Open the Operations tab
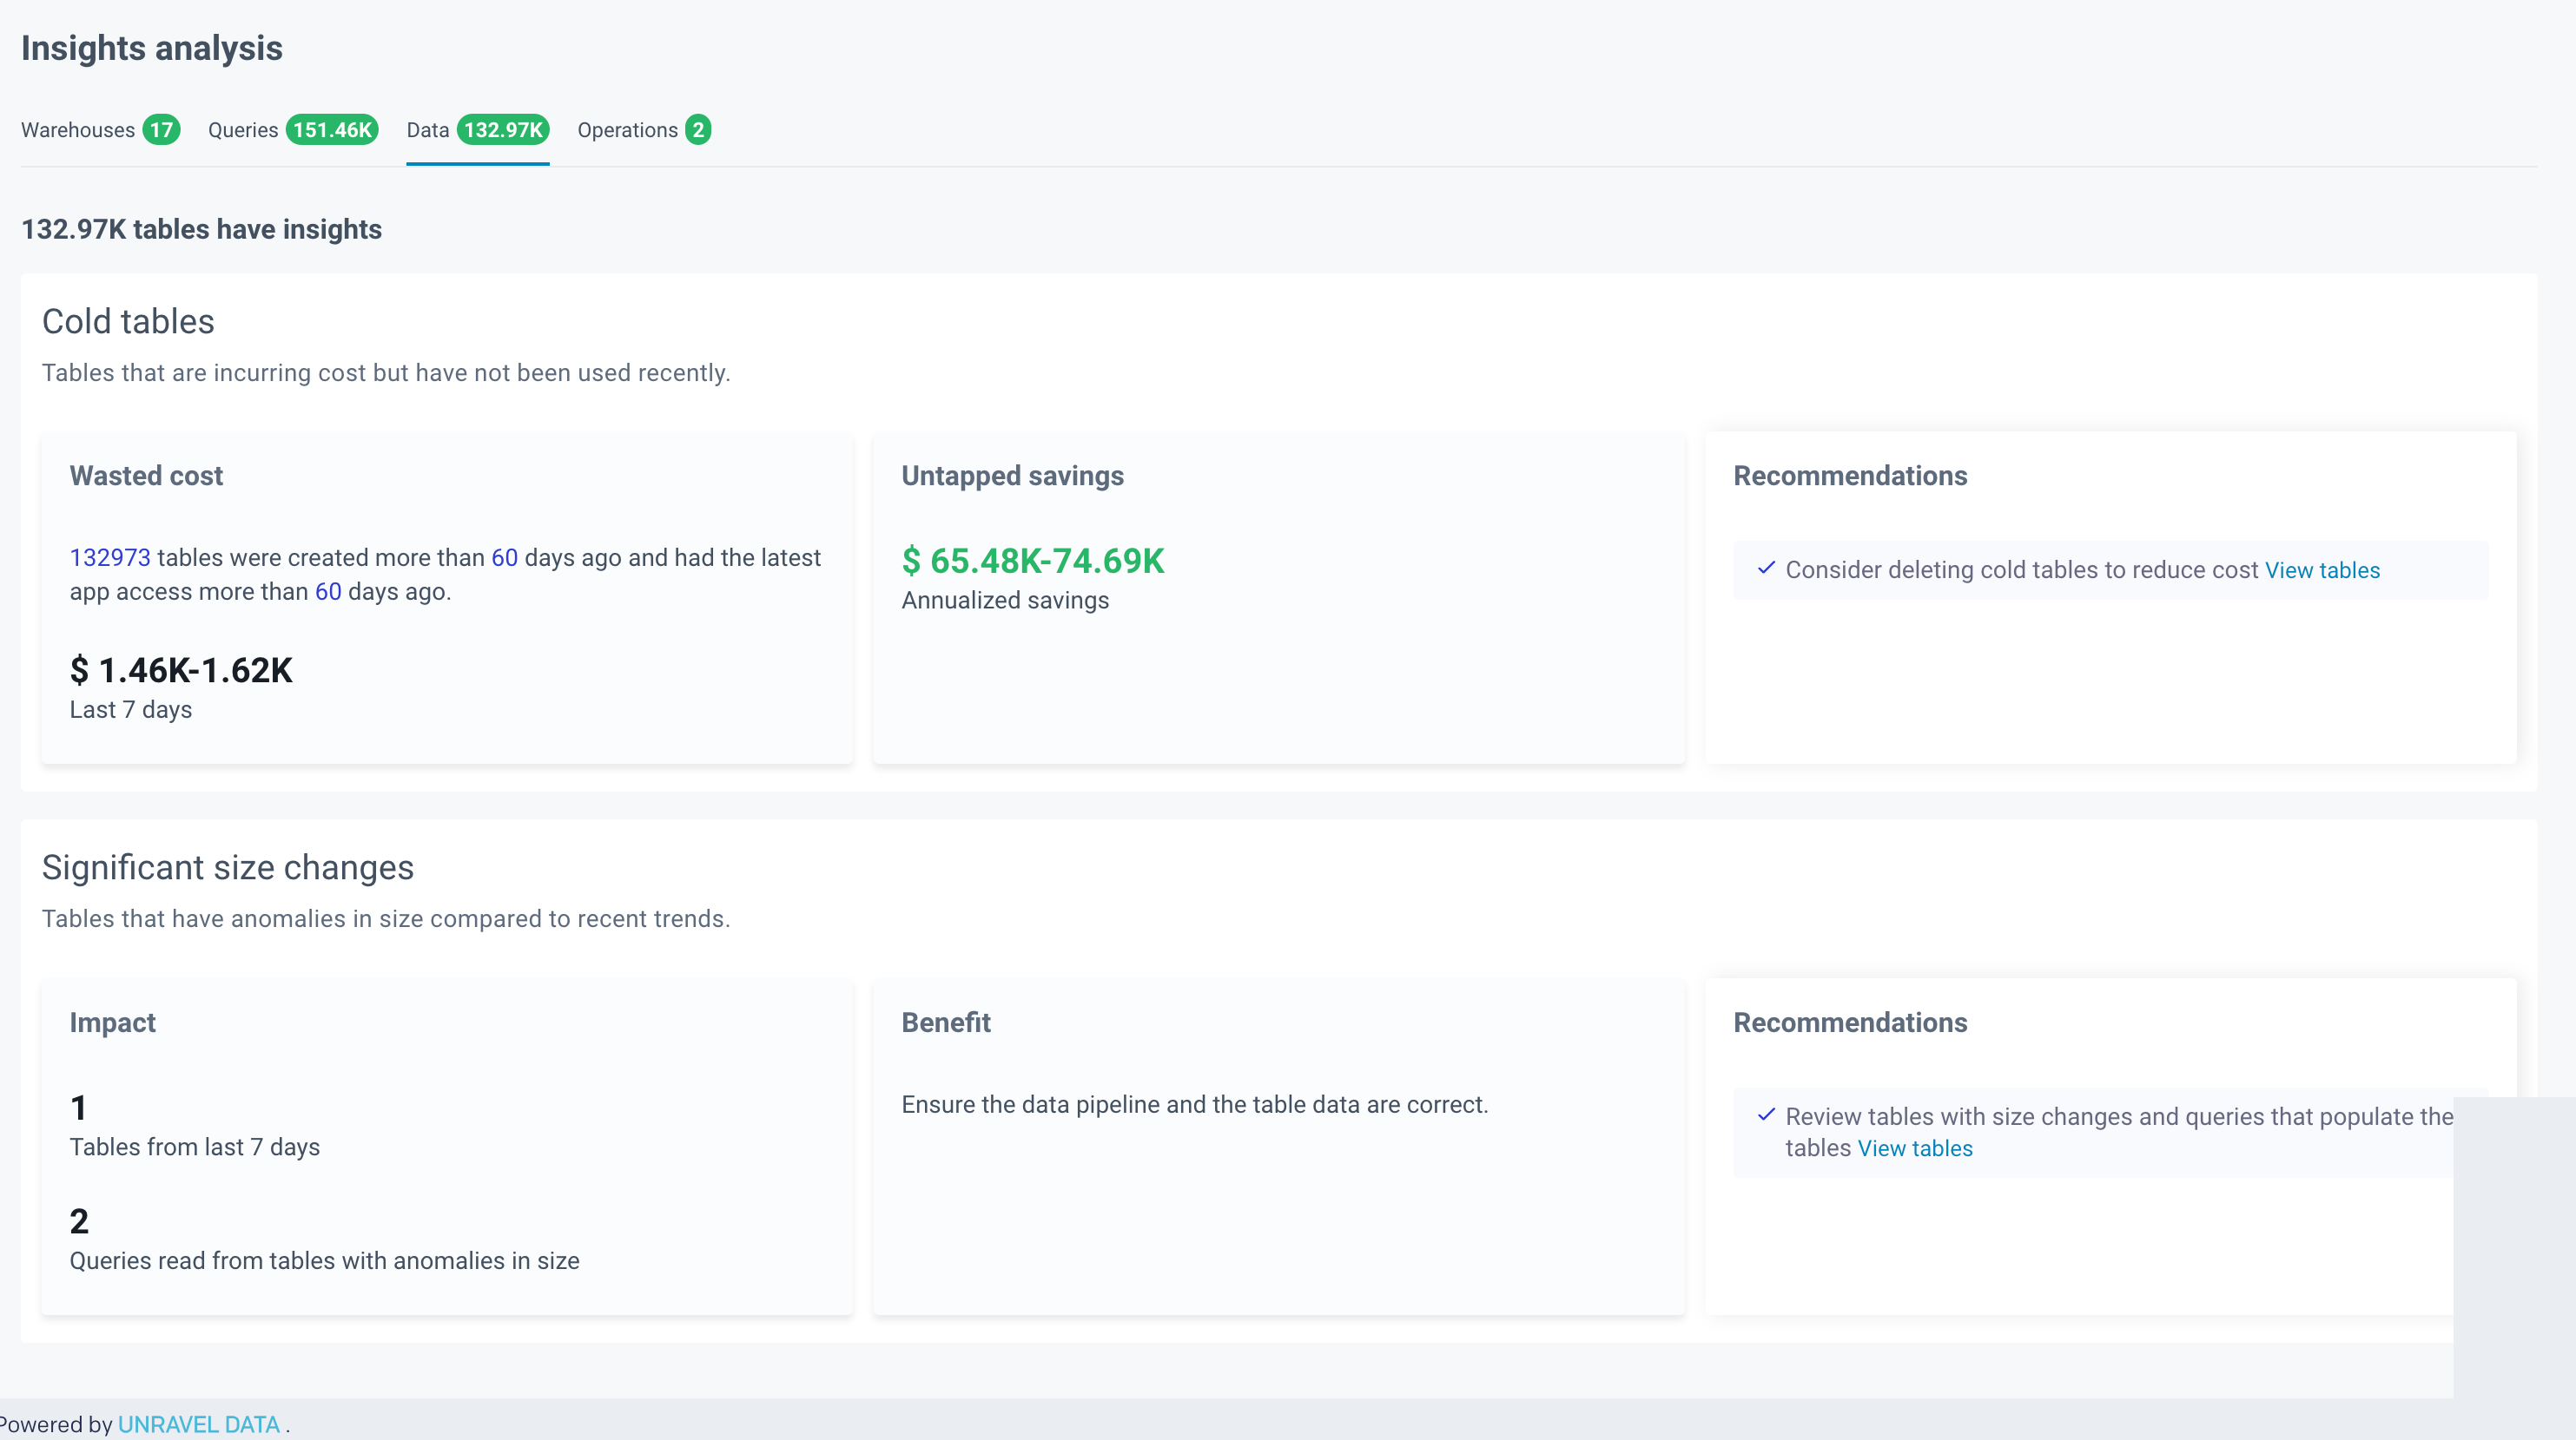This screenshot has width=2576, height=1440. pos(627,130)
